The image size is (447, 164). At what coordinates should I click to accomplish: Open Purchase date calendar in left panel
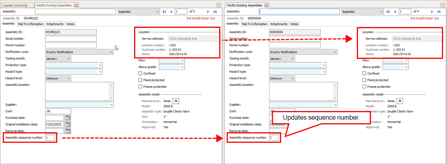pos(67,118)
